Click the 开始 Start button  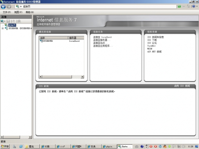5,146
